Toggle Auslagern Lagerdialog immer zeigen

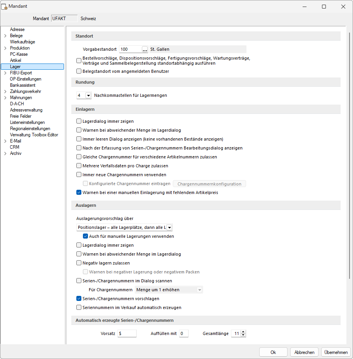tap(79, 245)
